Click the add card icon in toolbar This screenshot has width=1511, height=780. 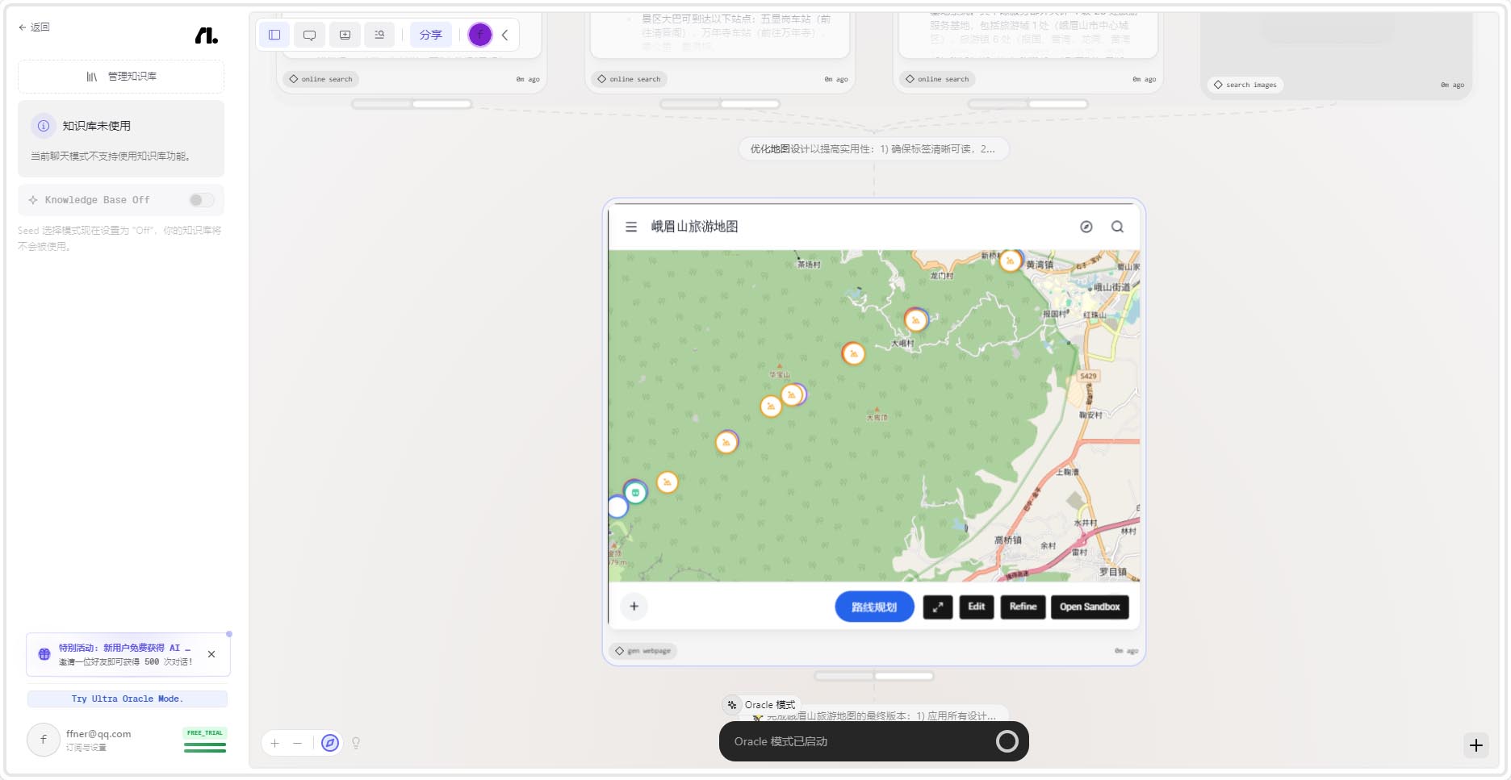[345, 35]
